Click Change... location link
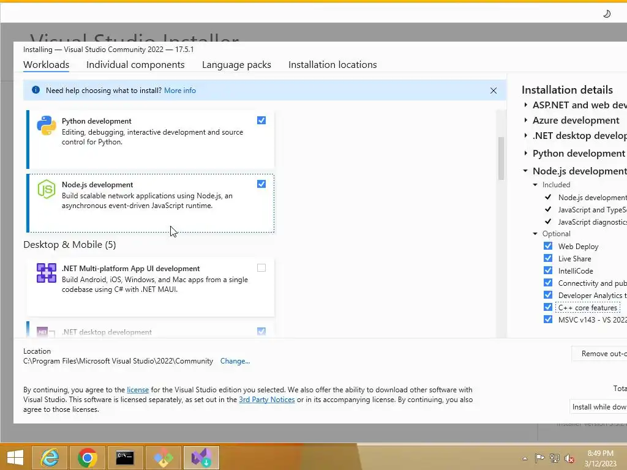 [x=235, y=361]
